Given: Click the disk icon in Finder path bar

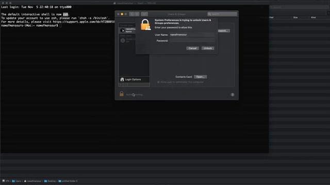Looking at the screenshot, I should (4, 181).
